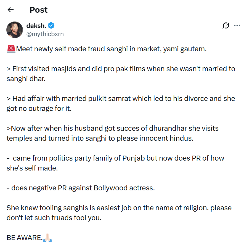Click the "Post" page heading
This screenshot has width=244, height=245.
38,10
